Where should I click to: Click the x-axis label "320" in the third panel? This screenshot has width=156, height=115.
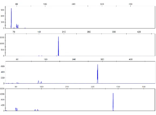[102, 59]
